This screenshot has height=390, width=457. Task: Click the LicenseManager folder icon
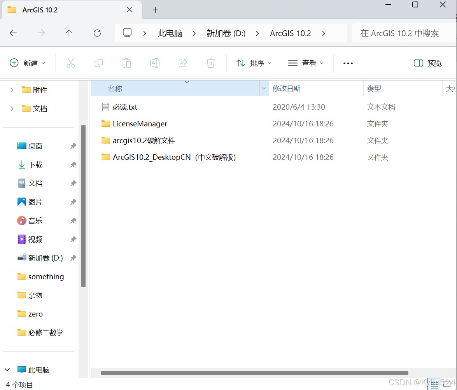pos(105,124)
